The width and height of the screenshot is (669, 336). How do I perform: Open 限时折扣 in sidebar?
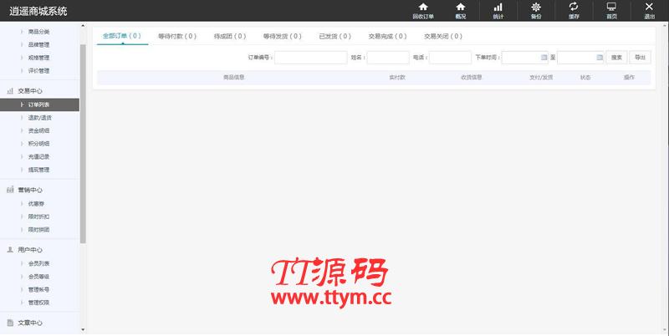click(x=38, y=216)
